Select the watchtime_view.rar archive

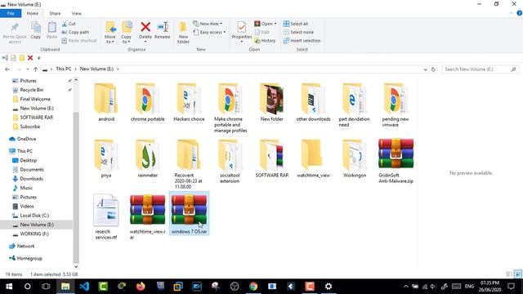[x=147, y=217]
